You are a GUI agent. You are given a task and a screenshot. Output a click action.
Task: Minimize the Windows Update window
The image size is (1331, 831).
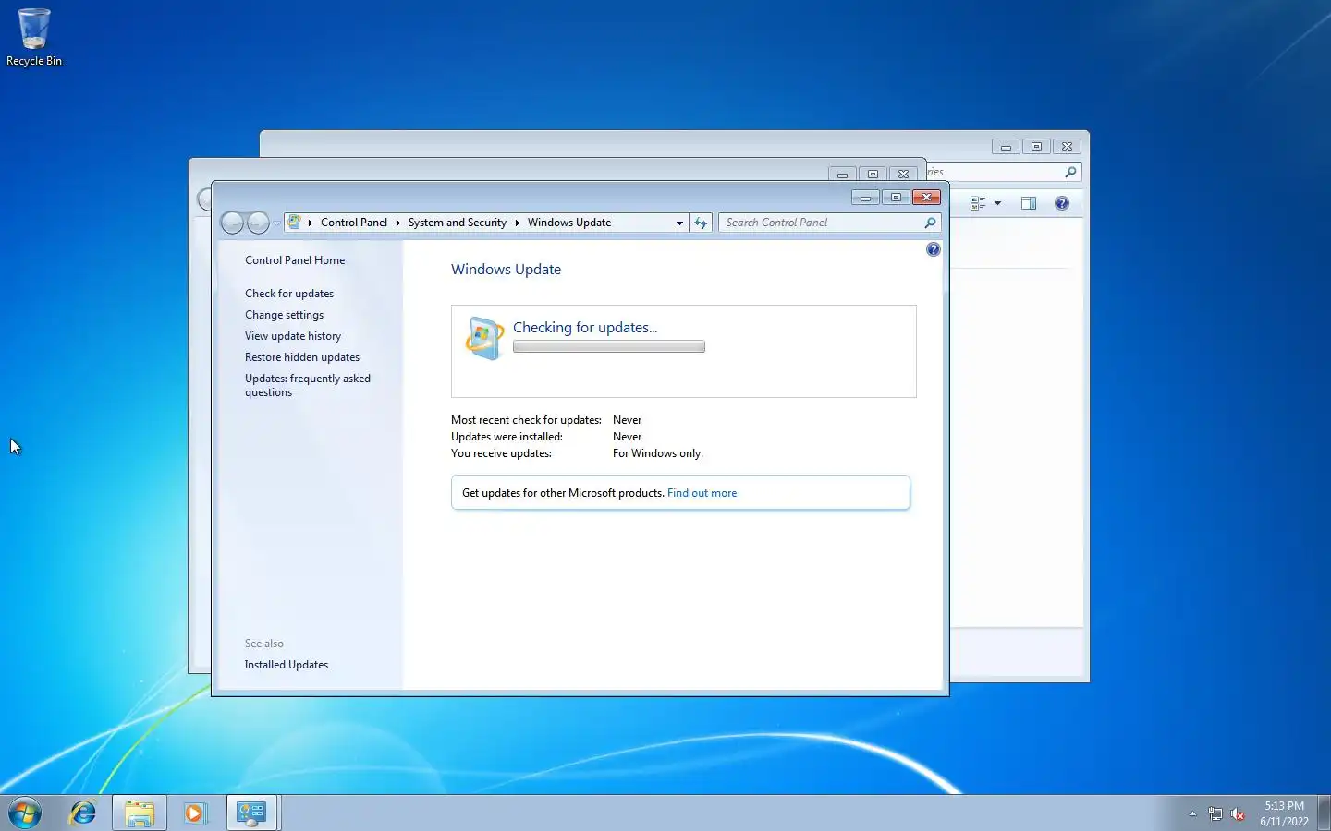point(865,197)
